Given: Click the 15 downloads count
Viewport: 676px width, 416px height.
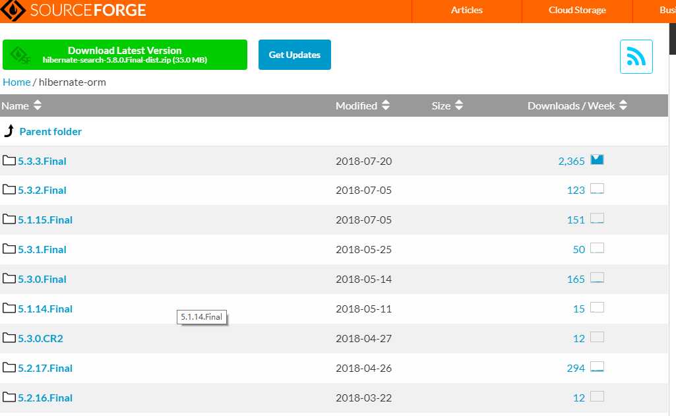Looking at the screenshot, I should click(579, 309).
